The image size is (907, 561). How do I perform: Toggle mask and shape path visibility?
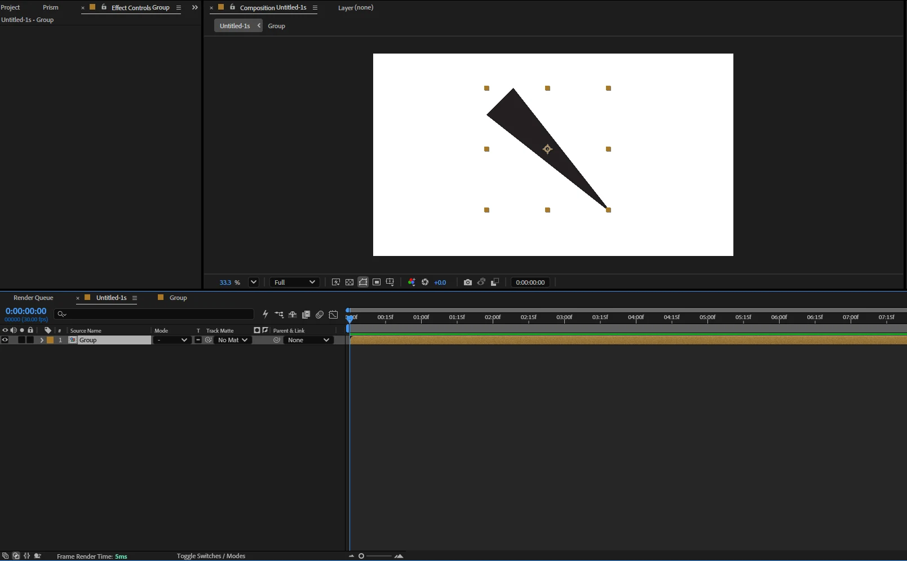pyautogui.click(x=363, y=282)
